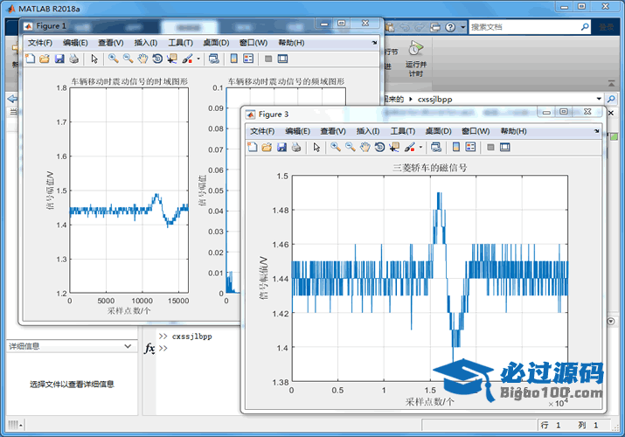Activate Zoom Out tool in Figure 3
625x437 pixels.
pyautogui.click(x=351, y=148)
